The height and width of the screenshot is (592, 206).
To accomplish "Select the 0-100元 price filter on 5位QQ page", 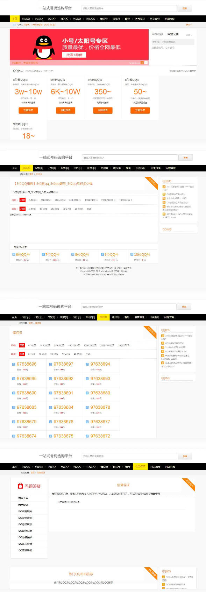I will (33, 200).
